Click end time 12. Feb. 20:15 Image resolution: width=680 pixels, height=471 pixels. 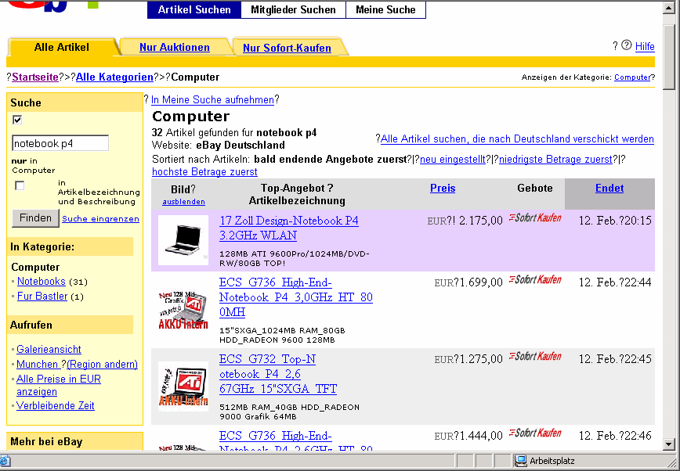[615, 221]
